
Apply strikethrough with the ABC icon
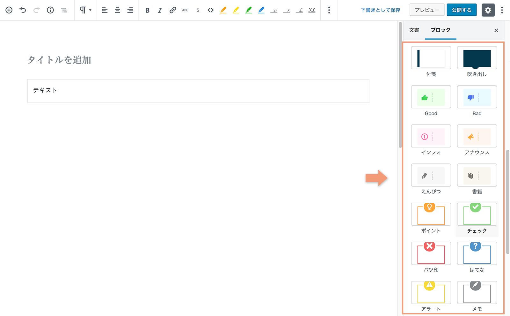pyautogui.click(x=185, y=10)
